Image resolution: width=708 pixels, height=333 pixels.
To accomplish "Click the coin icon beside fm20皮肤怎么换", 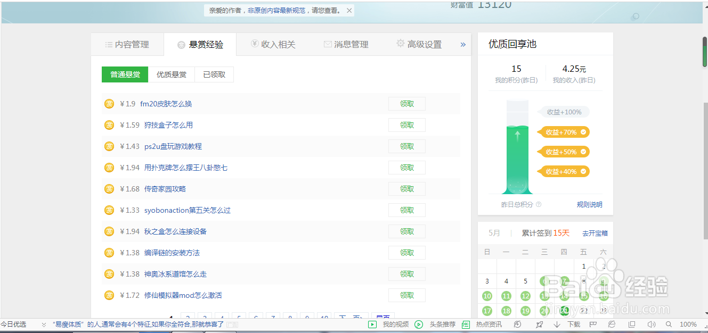I will 109,104.
